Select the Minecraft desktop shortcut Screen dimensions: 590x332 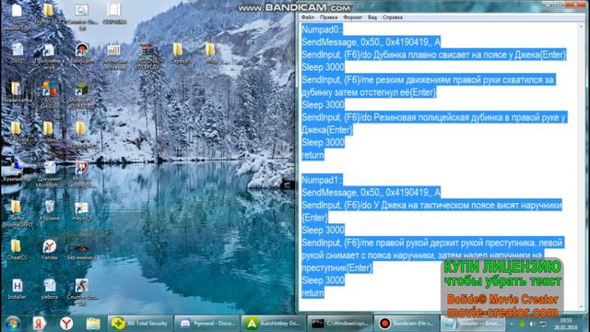point(81,96)
